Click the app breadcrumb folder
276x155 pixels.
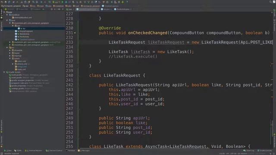(26, 6)
